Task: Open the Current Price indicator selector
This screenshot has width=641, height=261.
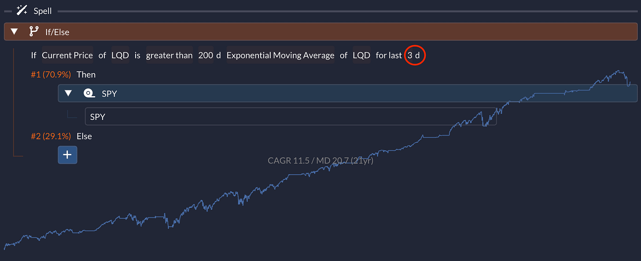Action: 67,55
